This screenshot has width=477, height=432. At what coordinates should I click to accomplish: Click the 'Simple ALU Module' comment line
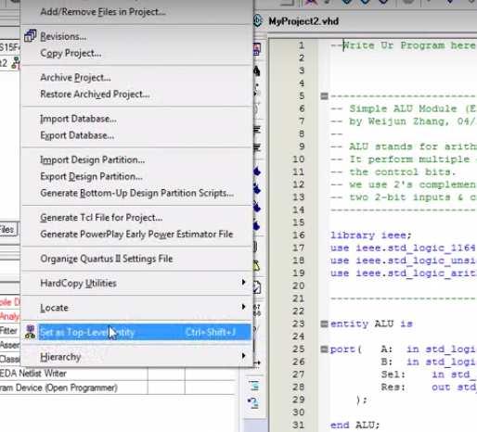(x=404, y=108)
